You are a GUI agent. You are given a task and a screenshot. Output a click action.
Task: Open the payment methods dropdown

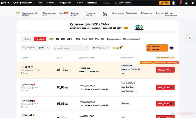tap(71, 48)
